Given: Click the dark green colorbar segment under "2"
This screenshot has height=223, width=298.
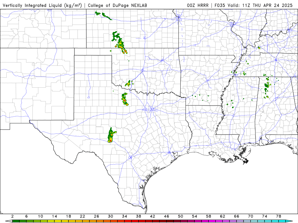Looking at the screenshot, I should [x=16, y=221].
